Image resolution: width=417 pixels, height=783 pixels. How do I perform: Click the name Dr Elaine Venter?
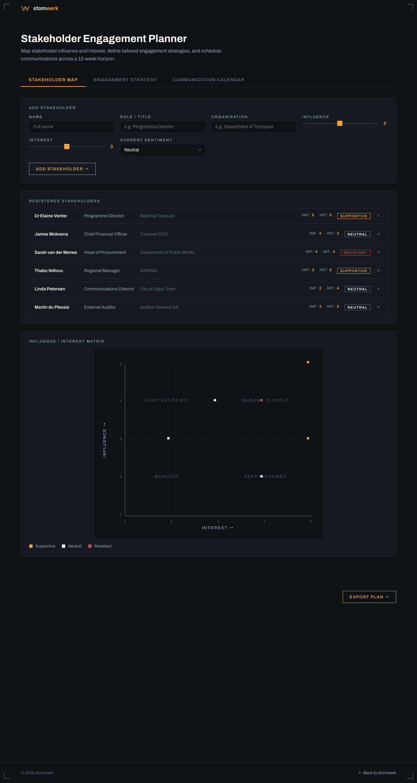(51, 216)
